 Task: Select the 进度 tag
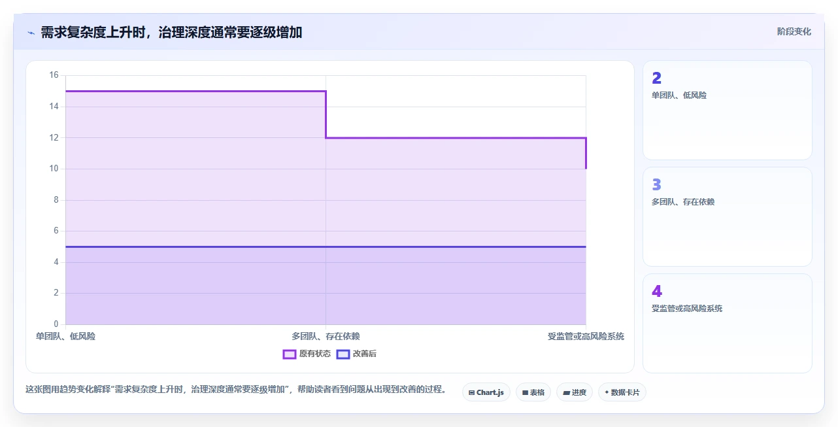[575, 392]
